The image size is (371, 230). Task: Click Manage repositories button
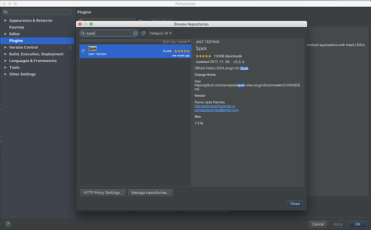150,192
